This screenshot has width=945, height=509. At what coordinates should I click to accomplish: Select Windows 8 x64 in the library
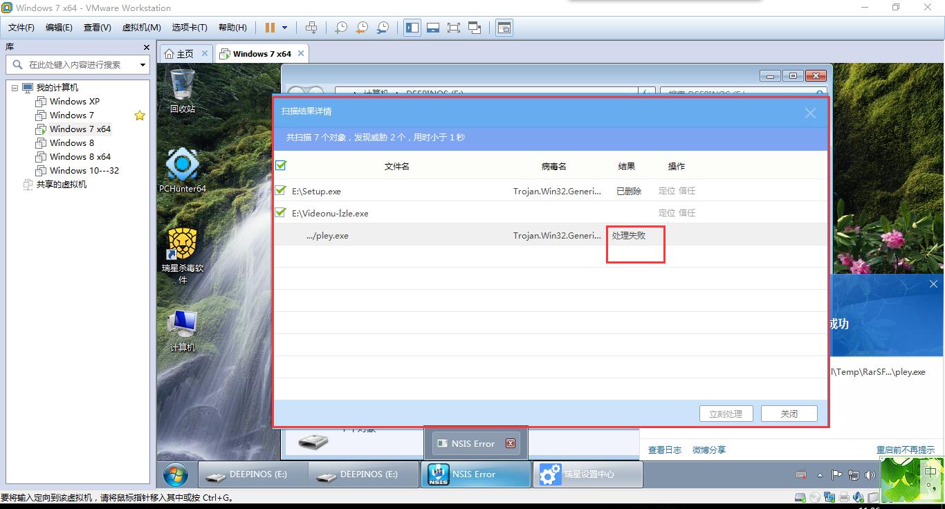click(80, 157)
